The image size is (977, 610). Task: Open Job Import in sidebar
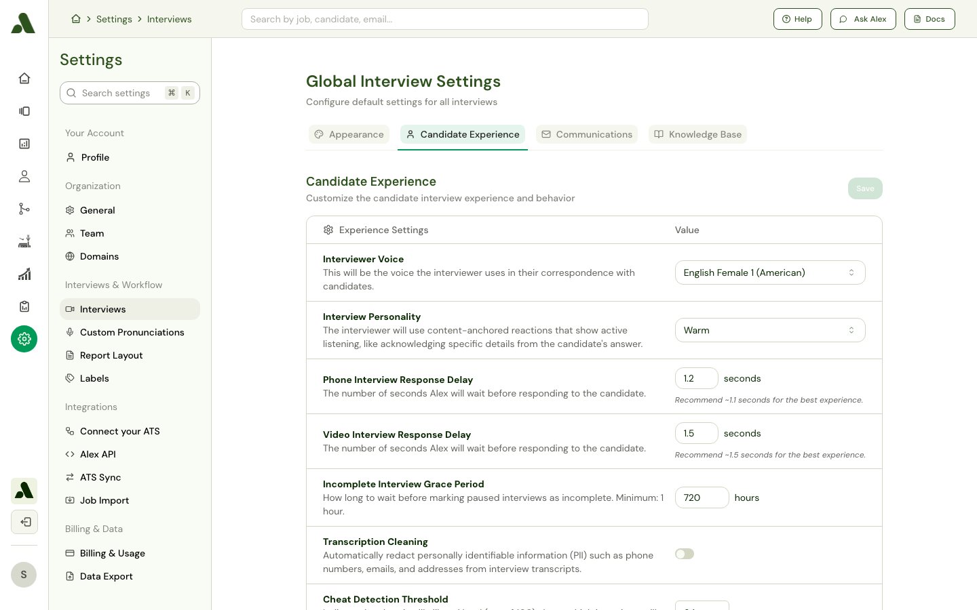pos(130,500)
